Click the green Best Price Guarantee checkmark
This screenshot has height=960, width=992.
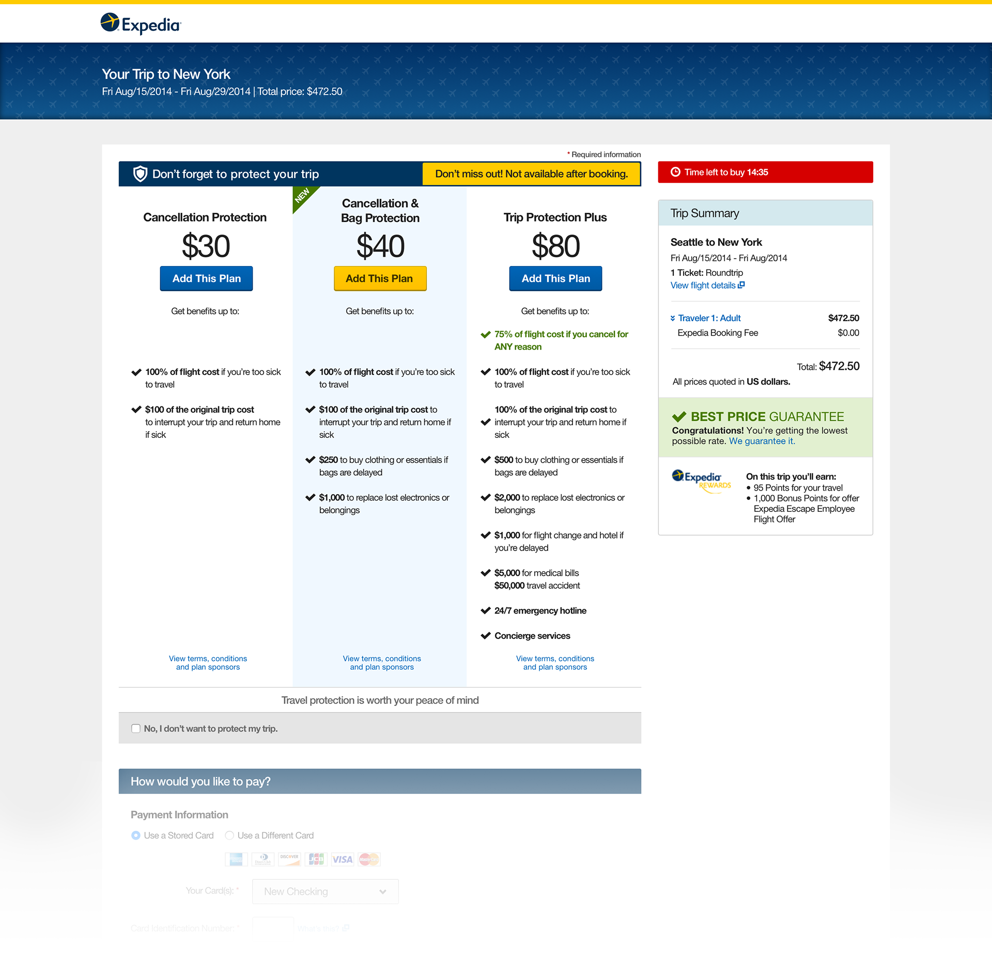click(679, 417)
